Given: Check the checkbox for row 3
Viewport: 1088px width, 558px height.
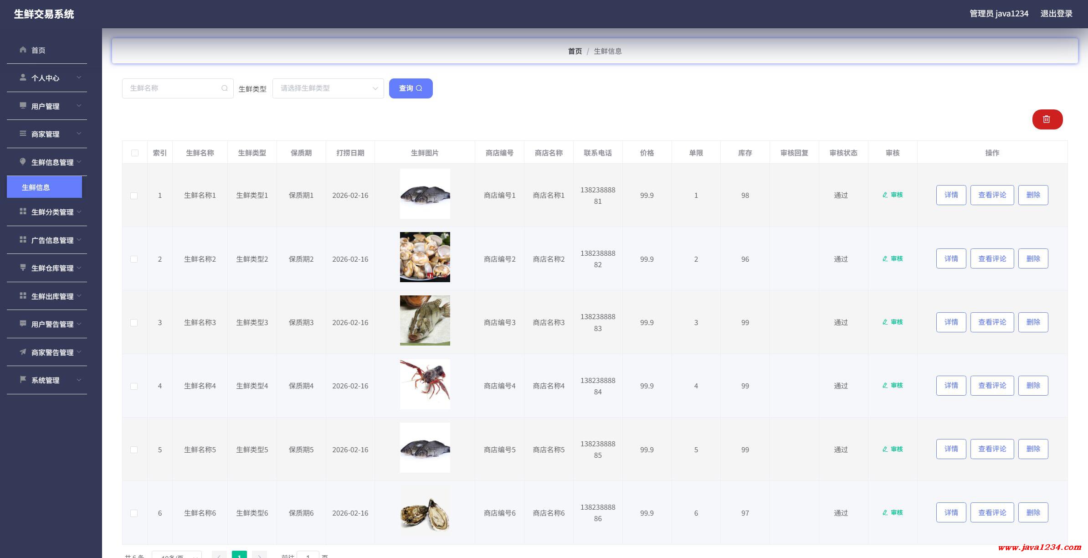Looking at the screenshot, I should 134,323.
